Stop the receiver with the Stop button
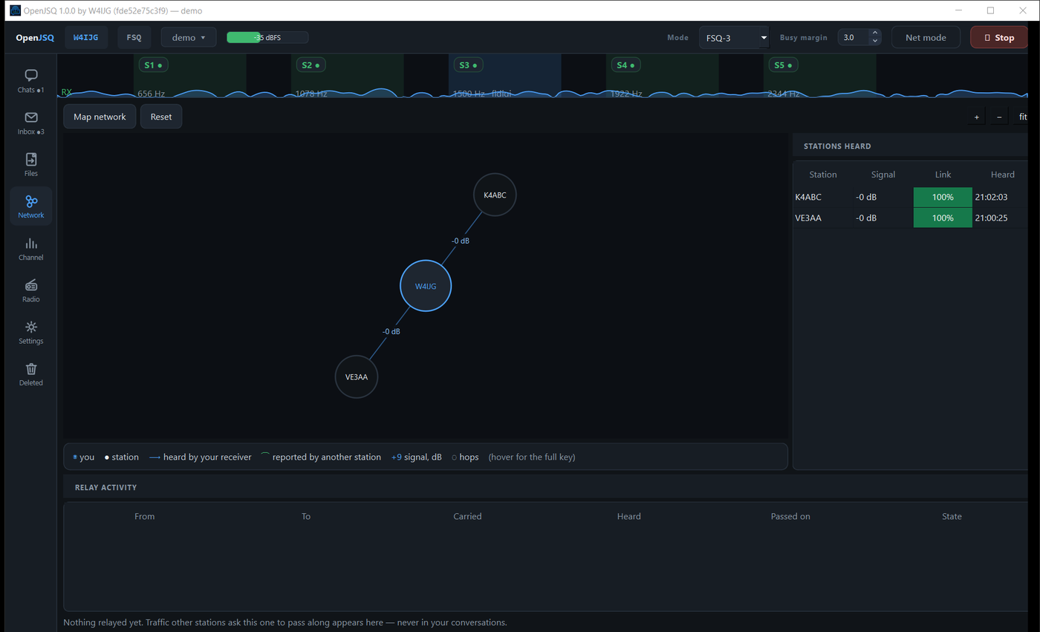Viewport: 1040px width, 632px height. pos(999,37)
